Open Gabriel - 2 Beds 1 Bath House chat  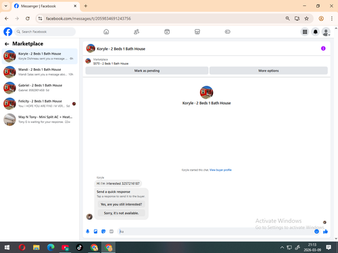click(40, 88)
